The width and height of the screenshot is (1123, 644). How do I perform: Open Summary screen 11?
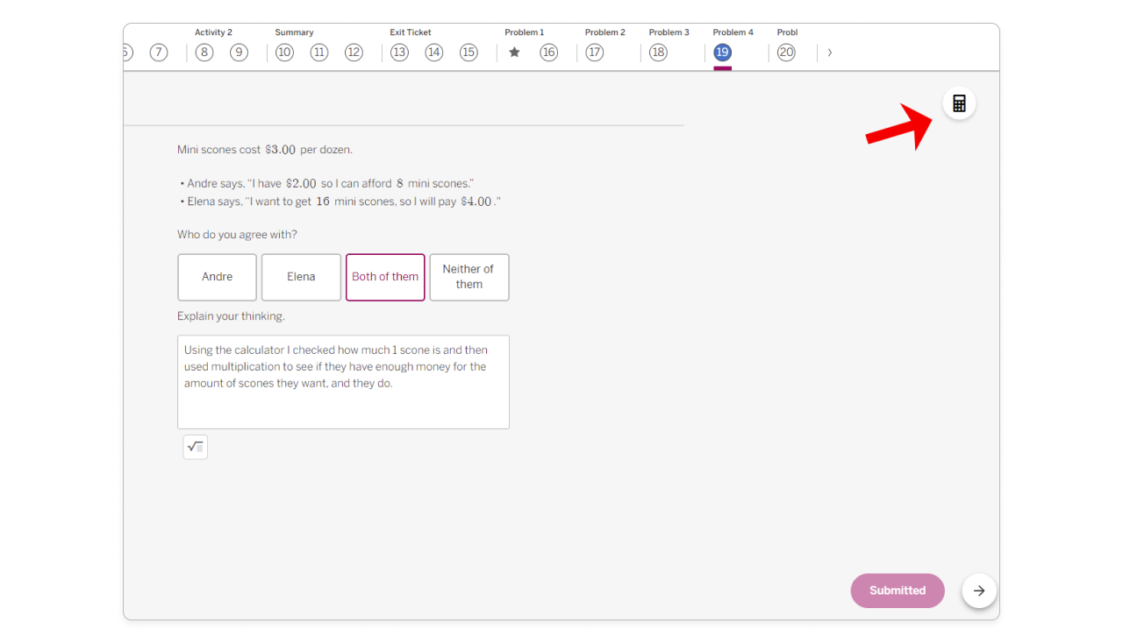coord(319,53)
